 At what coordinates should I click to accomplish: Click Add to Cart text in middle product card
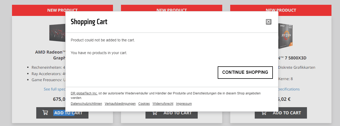pos(177,113)
